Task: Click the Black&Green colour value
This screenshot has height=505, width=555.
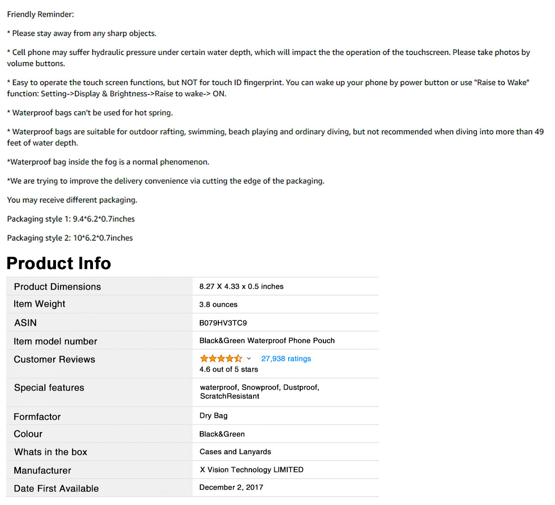Action: [x=222, y=434]
